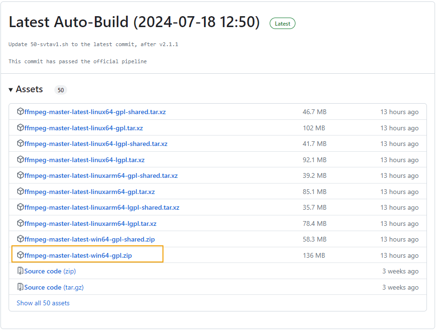The width and height of the screenshot is (436, 330).
Task: Click the 50 assets count badge
Action: tap(61, 90)
